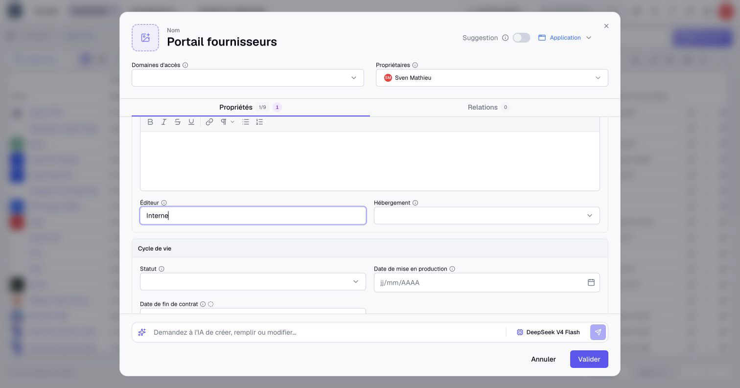
Task: Apply strikethrough formatting in the editor toolbar
Action: point(178,122)
